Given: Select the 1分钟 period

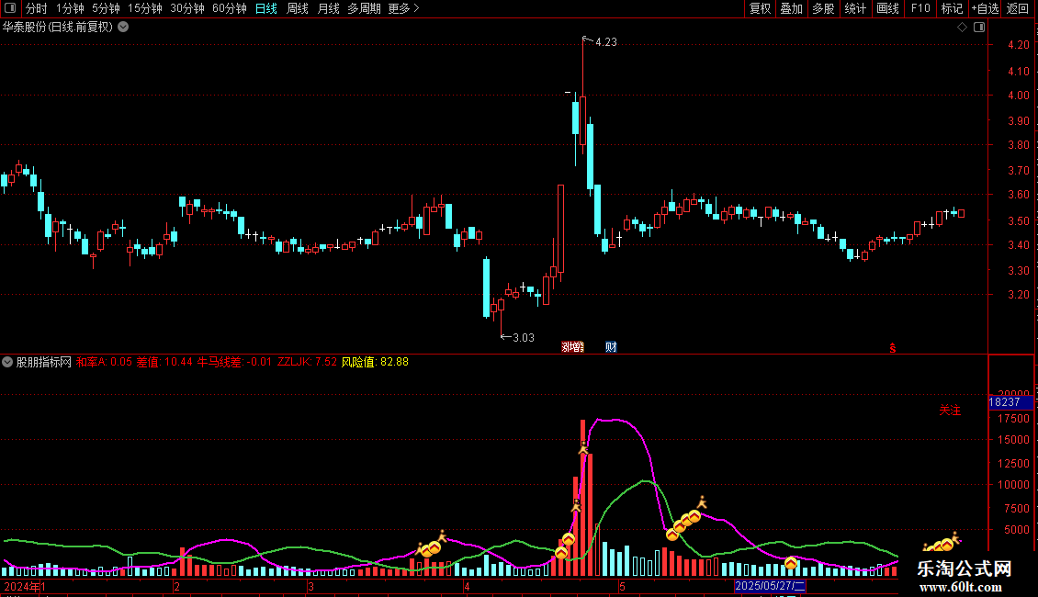Looking at the screenshot, I should (x=70, y=8).
